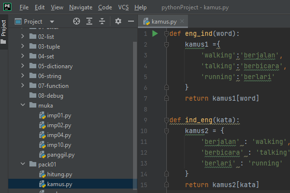Fold the eng_ind function at line 1

point(166,34)
